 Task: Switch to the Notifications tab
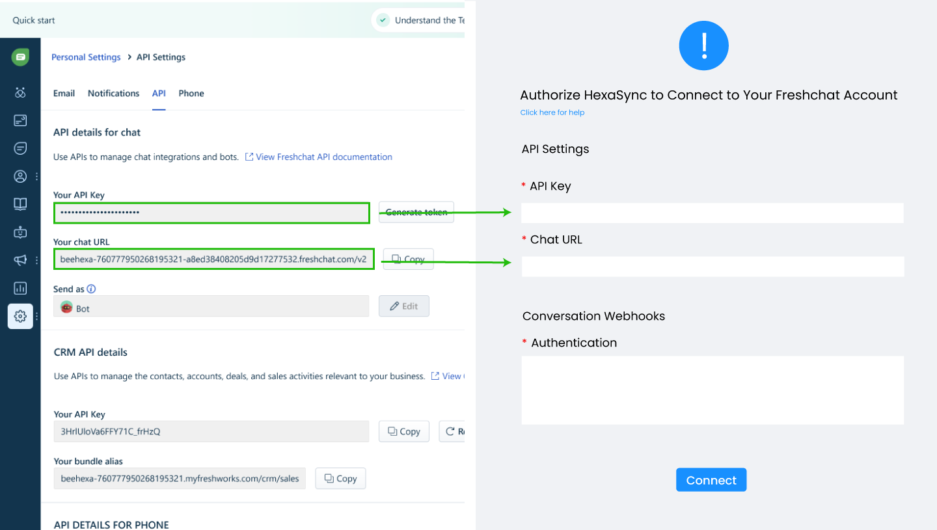tap(113, 93)
